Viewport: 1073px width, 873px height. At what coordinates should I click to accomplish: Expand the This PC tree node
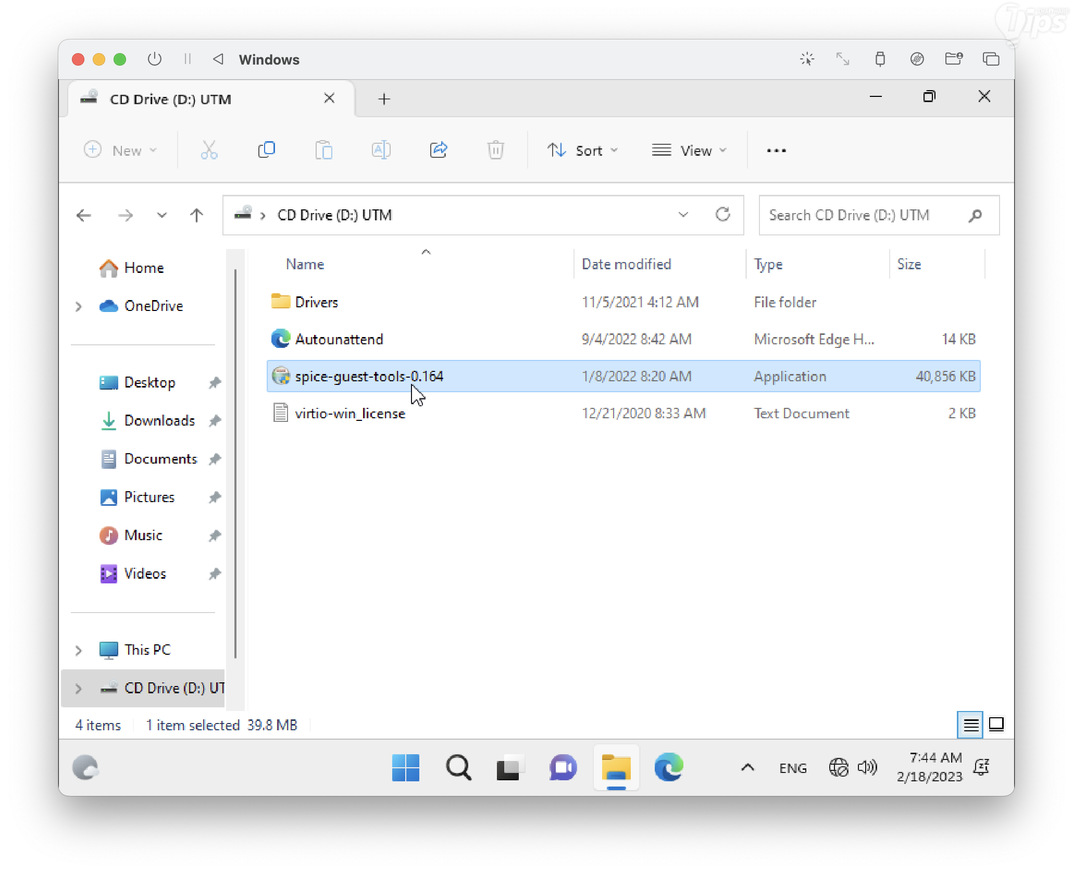pos(79,650)
